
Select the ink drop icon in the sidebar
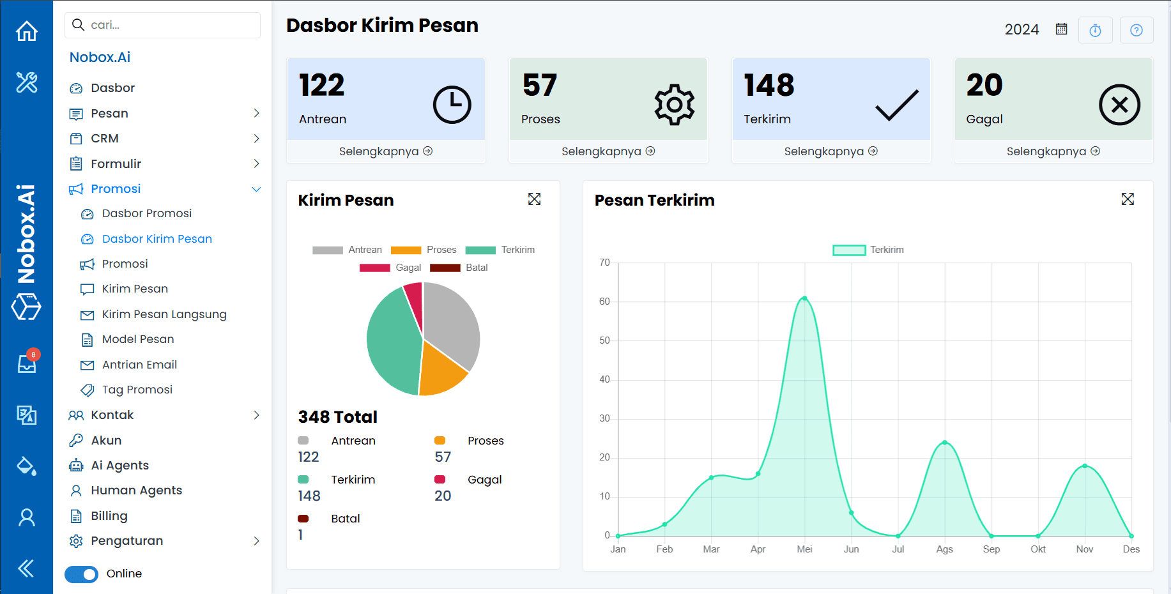tap(26, 466)
